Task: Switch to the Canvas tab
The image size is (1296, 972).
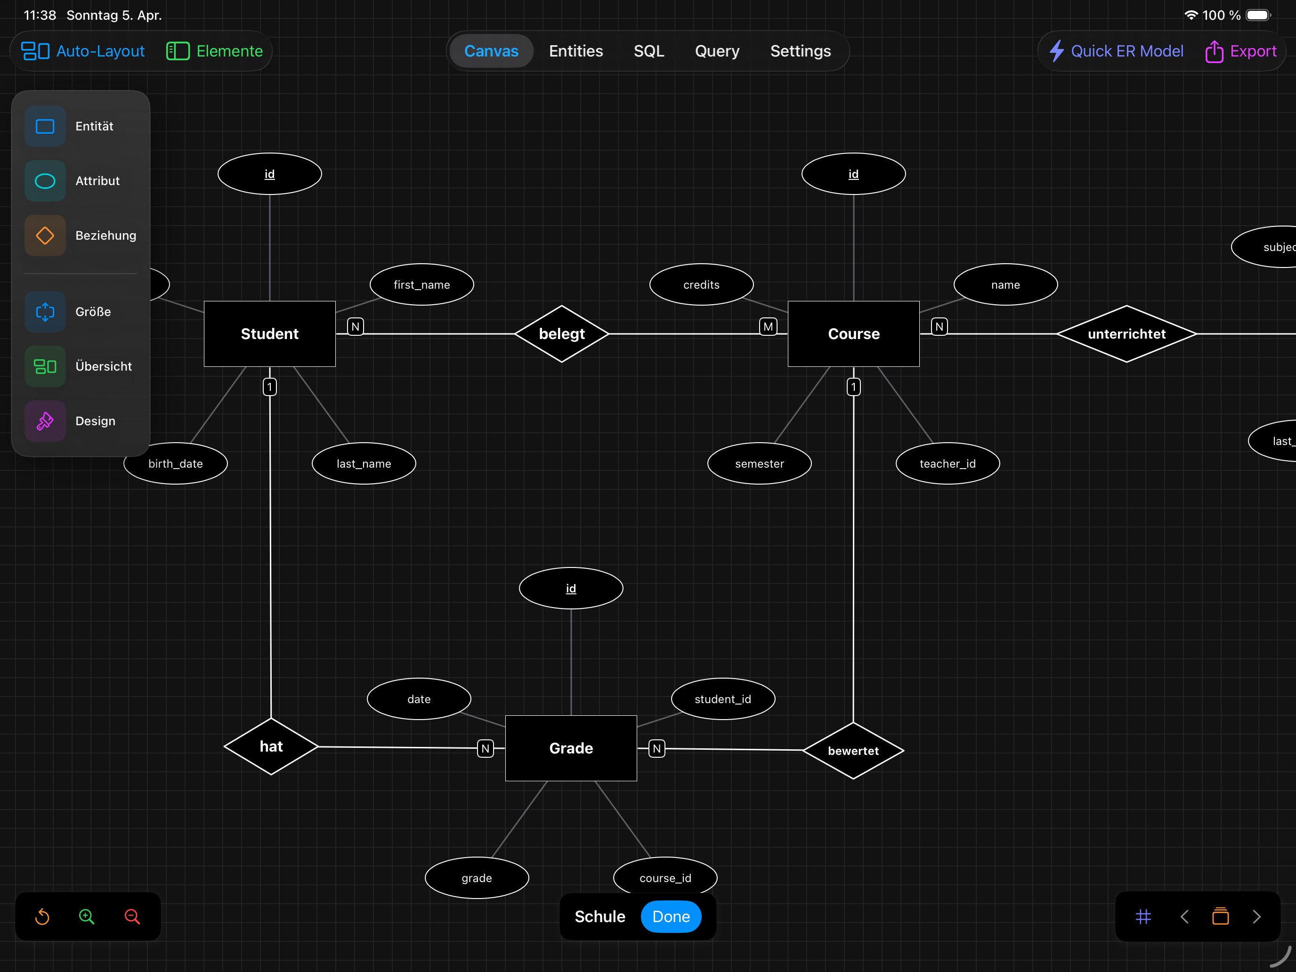Action: point(491,51)
